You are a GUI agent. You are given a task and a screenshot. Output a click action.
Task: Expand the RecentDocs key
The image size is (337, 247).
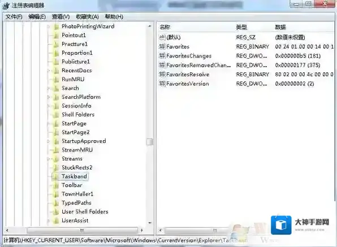point(49,71)
